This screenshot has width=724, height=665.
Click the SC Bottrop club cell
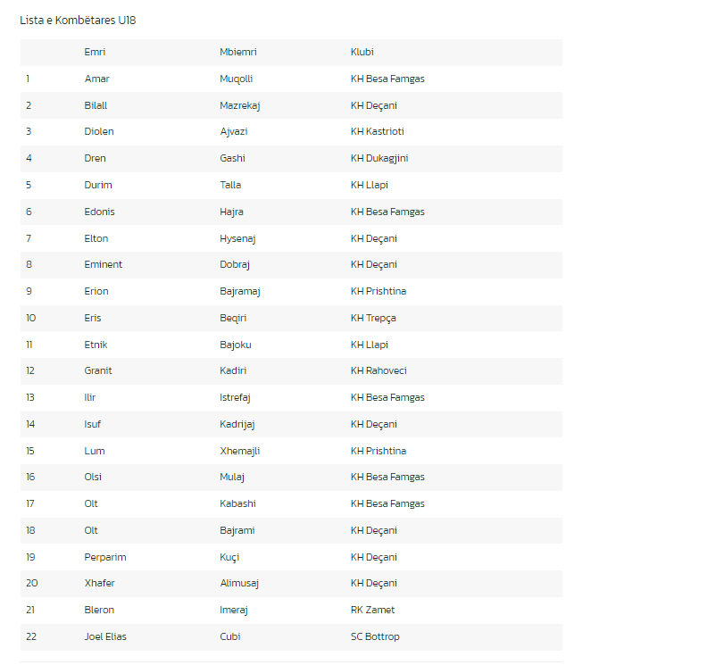[x=375, y=636]
